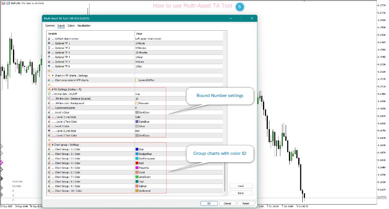389x209 pixels.
Task: Click the ab icon of RN Settings header
Action: [49, 90]
